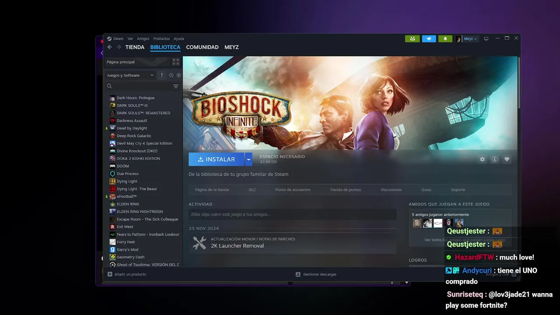This screenshot has width=560, height=315.
Task: Open the notifications bell
Action: pyautogui.click(x=445, y=38)
